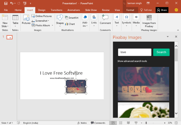
Task: Switch to the Animations tab
Action: [74, 10]
